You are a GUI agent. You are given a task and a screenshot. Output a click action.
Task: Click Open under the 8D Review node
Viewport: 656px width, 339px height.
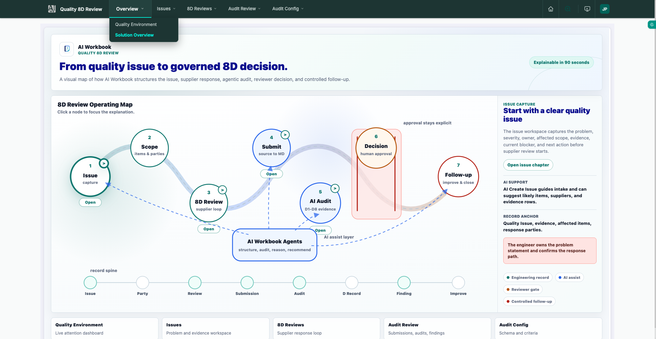209,229
